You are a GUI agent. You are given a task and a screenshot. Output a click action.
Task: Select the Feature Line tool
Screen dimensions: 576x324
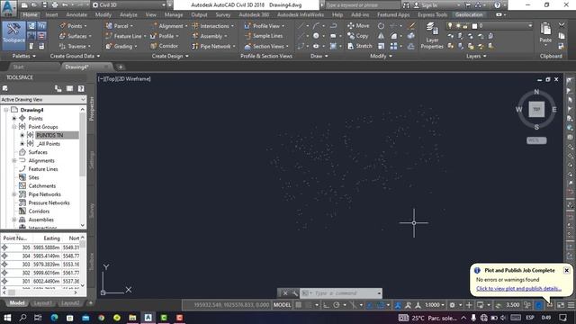tap(125, 36)
